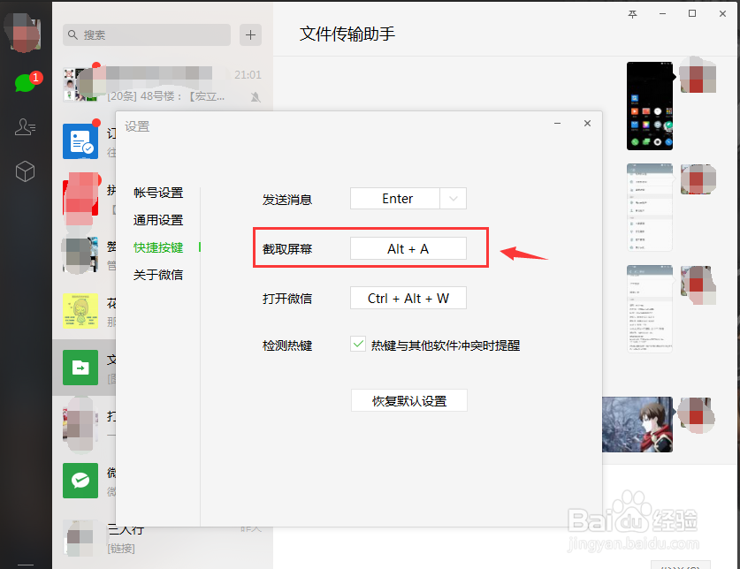The width and height of the screenshot is (740, 569).
Task: Open the WeChat Team green chat icon
Action: [80, 481]
